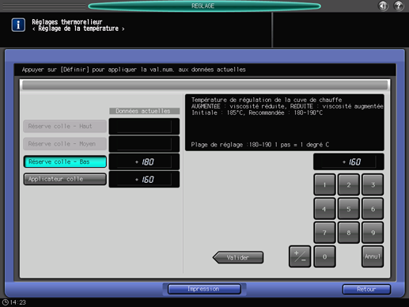Click the sound/speaker icon at top right
The image size is (409, 307).
click(x=383, y=6)
